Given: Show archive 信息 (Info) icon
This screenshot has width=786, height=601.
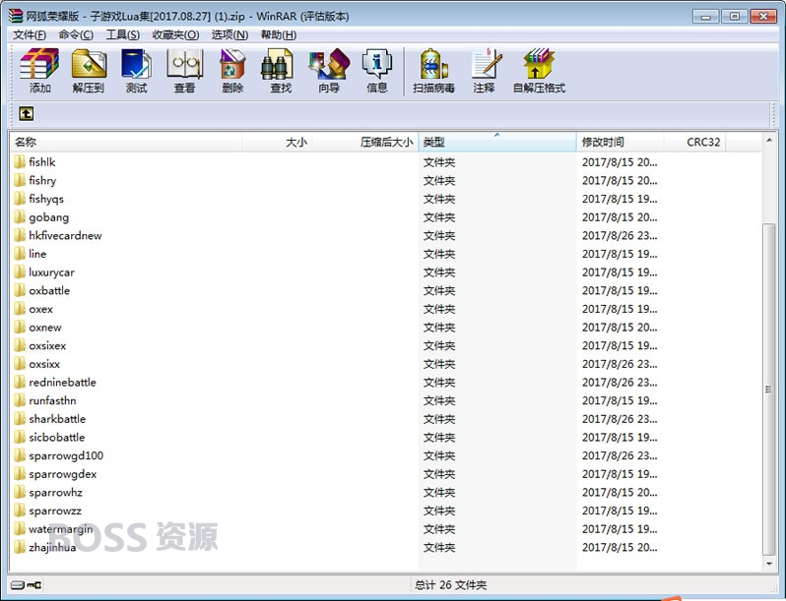Looking at the screenshot, I should [377, 64].
